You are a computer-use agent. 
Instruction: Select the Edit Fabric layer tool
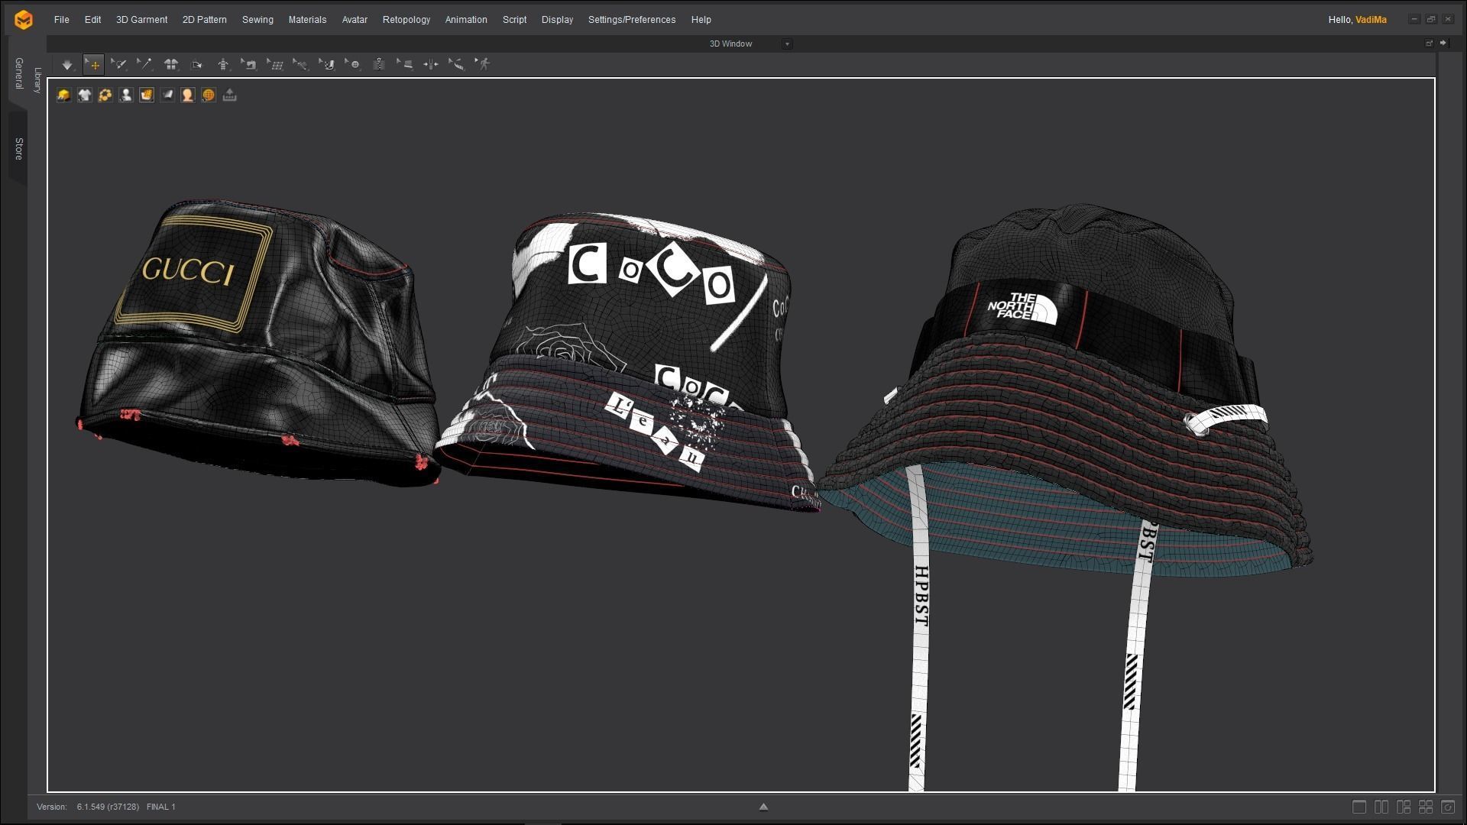pyautogui.click(x=405, y=65)
